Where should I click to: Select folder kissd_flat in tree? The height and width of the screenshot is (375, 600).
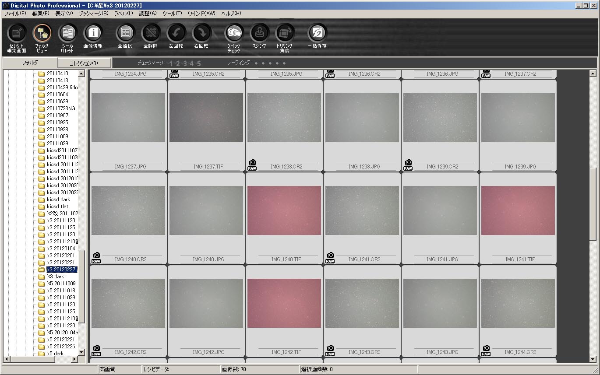point(57,207)
